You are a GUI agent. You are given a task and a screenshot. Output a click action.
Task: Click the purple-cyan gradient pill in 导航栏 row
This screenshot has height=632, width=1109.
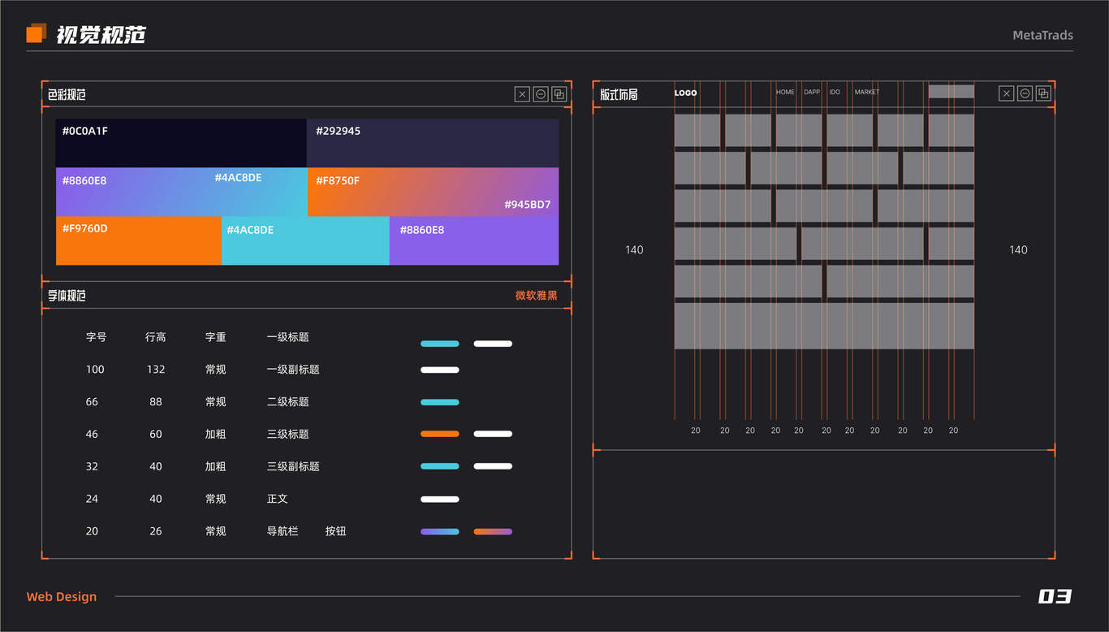point(440,532)
